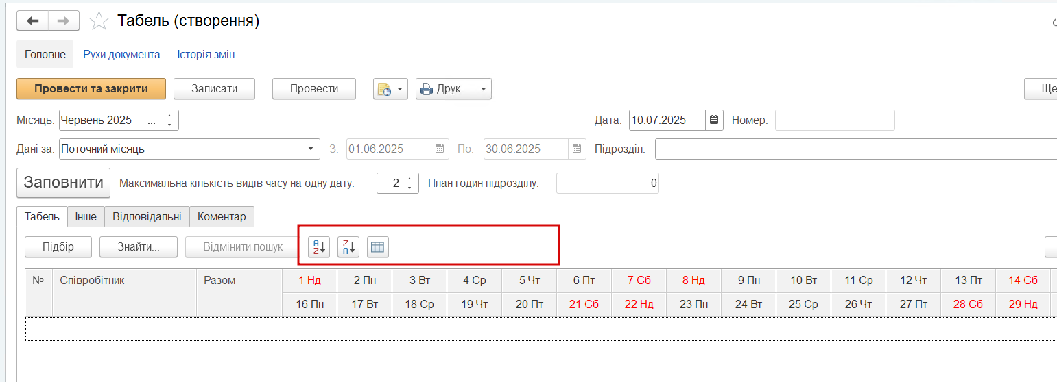The width and height of the screenshot is (1057, 382).
Task: Open the Коментар tab
Action: (x=222, y=216)
